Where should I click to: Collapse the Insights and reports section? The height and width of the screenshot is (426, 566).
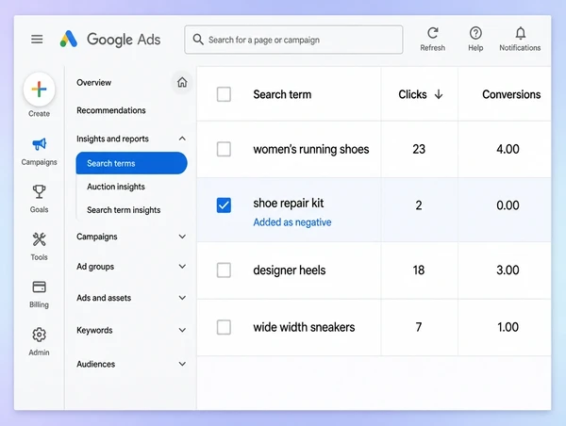point(182,139)
